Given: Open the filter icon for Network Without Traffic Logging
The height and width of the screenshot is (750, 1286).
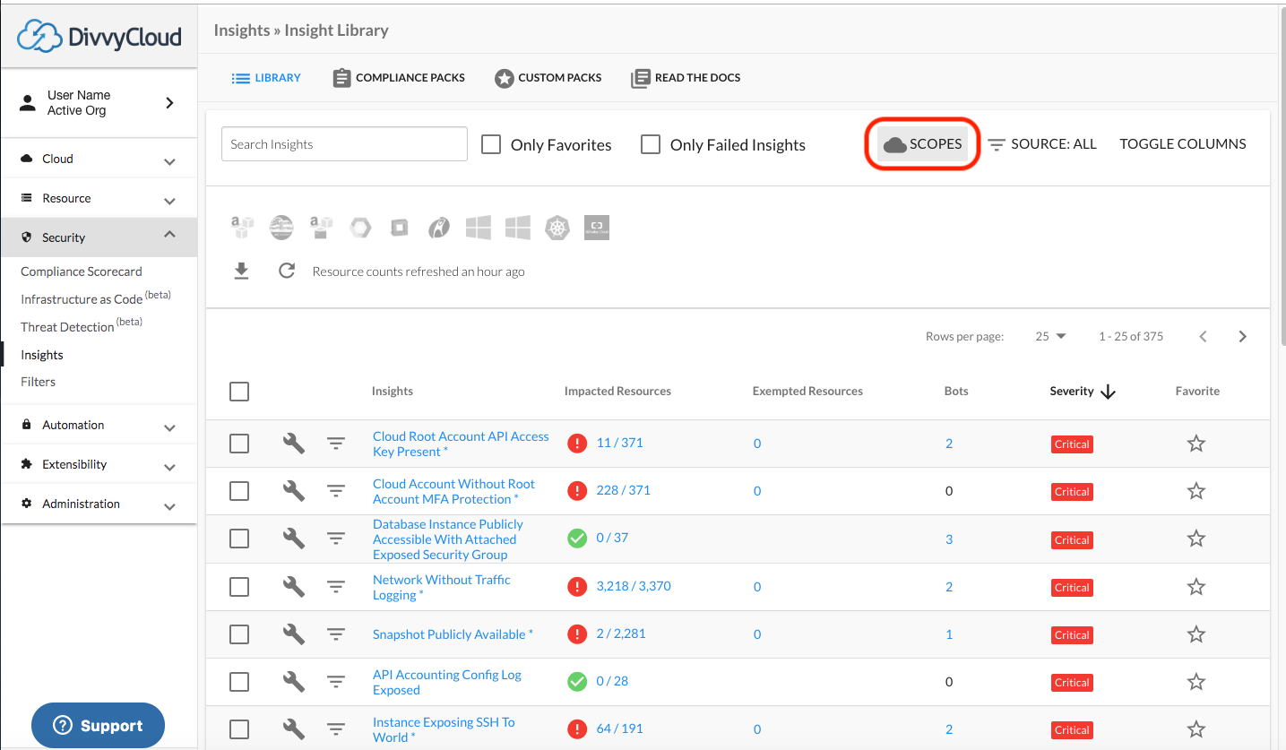Looking at the screenshot, I should pyautogui.click(x=336, y=586).
